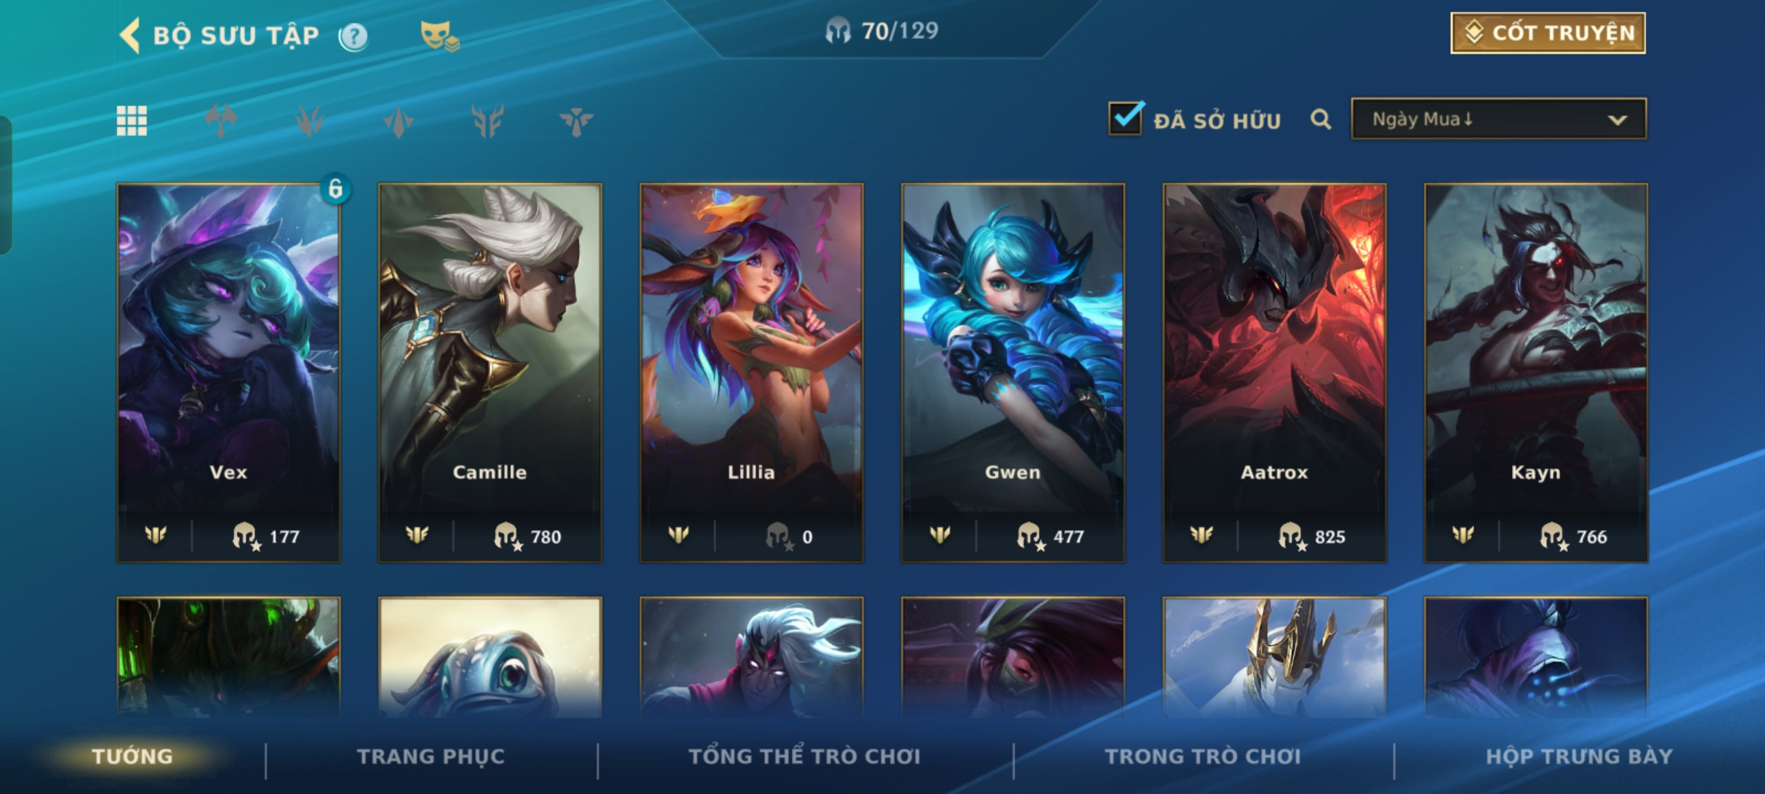Open the collection help question mark
This screenshot has height=794, width=1765.
coord(354,36)
